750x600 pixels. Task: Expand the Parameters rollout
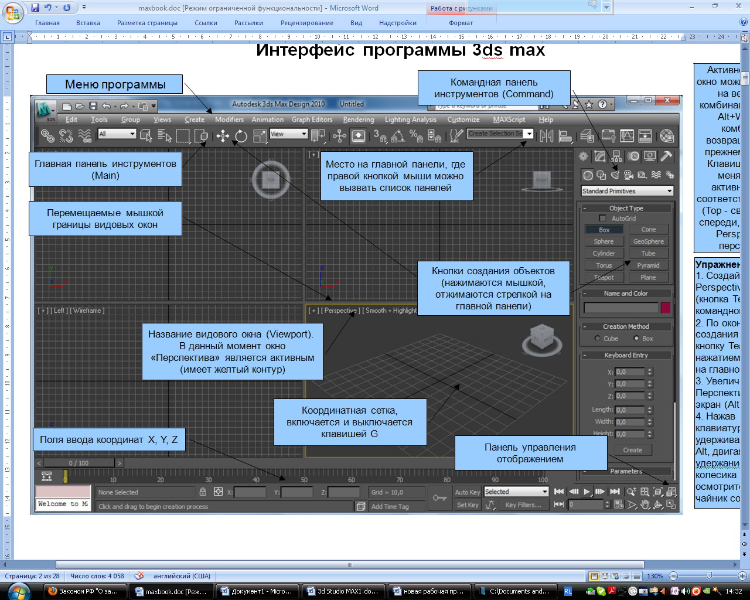[x=626, y=471]
